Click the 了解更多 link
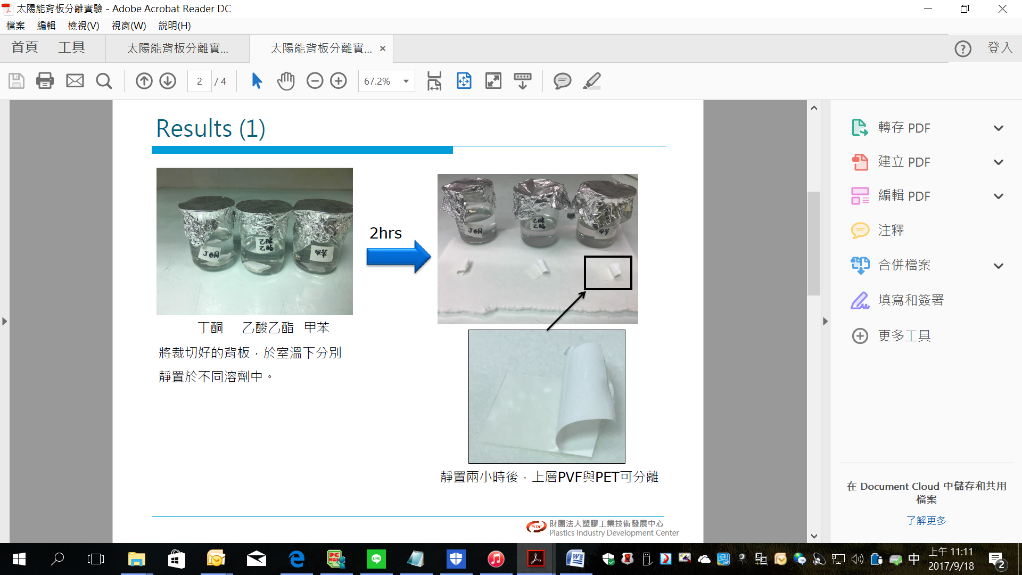The width and height of the screenshot is (1022, 575). 926,520
